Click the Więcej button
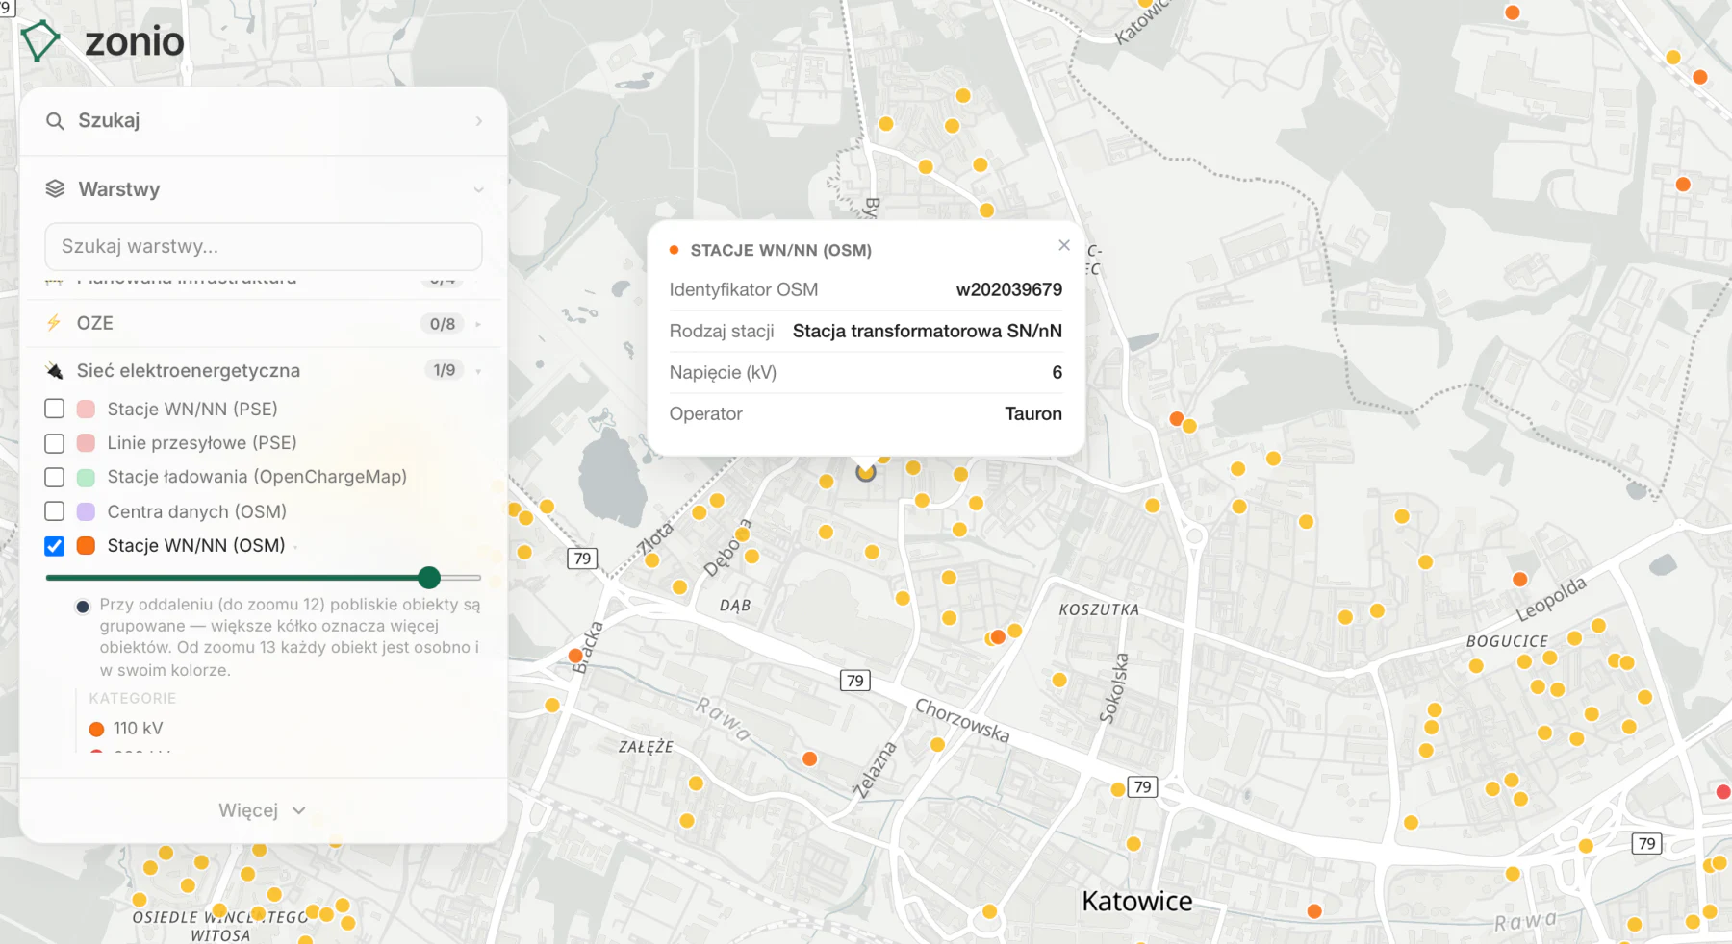The height and width of the screenshot is (944, 1732). [262, 810]
